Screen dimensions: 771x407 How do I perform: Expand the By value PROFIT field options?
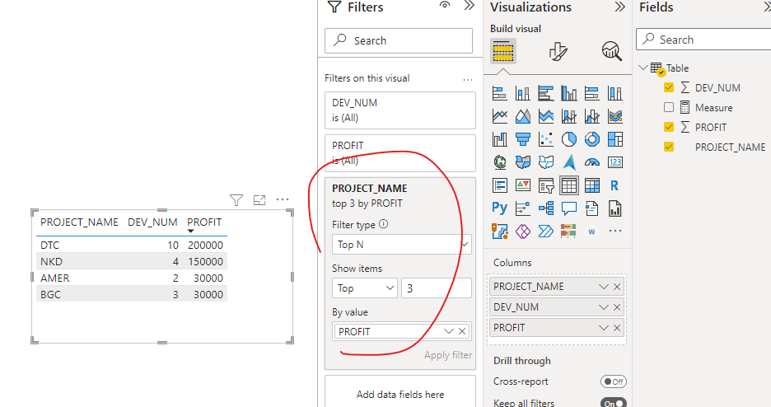448,331
